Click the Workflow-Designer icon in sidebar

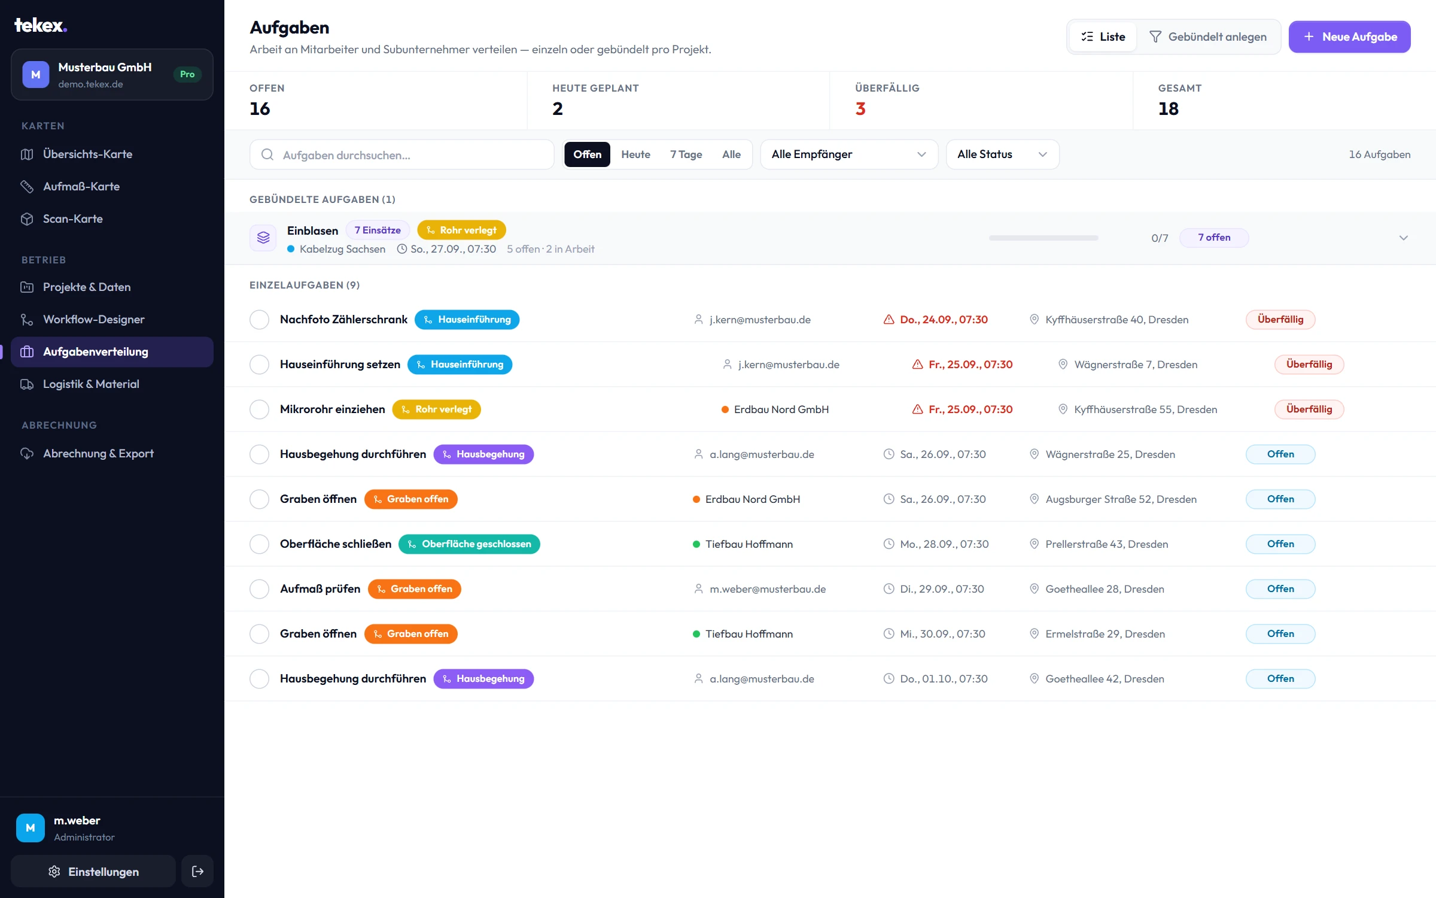point(27,320)
